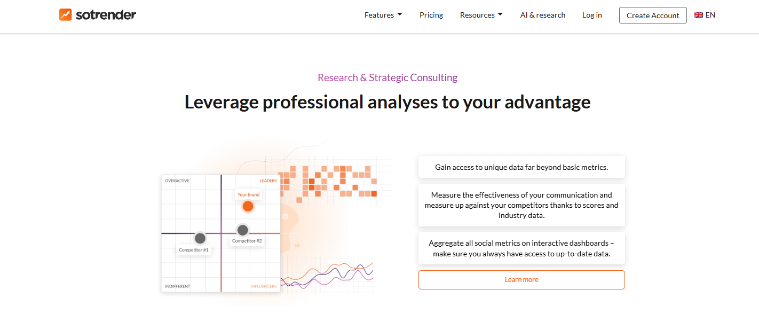This screenshot has width=759, height=329.
Task: Select the aggregate social metrics card
Action: [x=521, y=248]
